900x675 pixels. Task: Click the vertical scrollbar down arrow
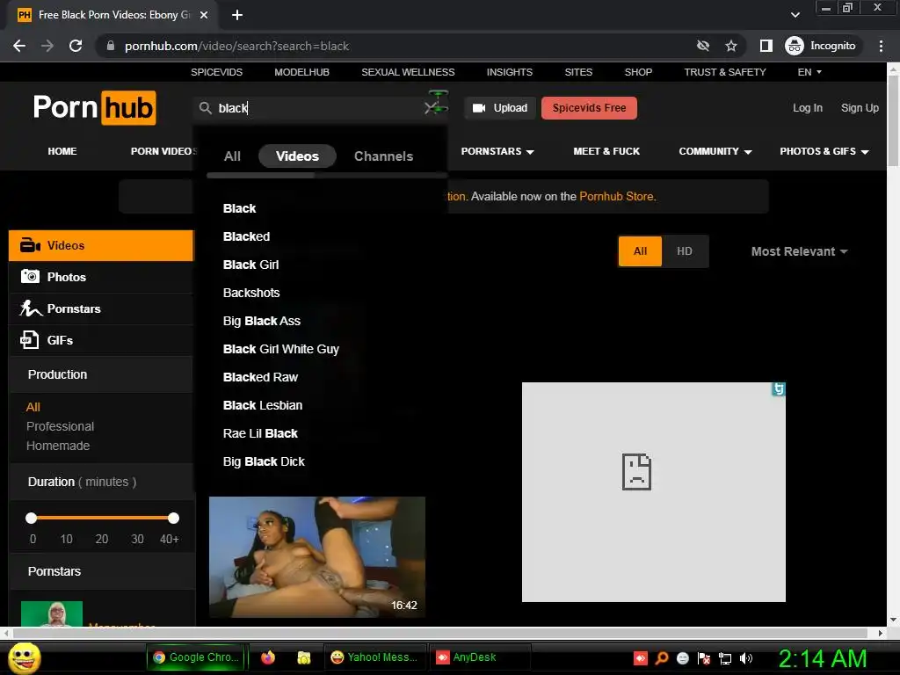(x=893, y=621)
